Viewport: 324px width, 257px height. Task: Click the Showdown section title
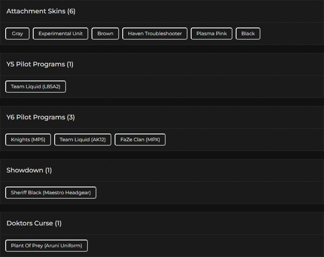[x=25, y=170]
